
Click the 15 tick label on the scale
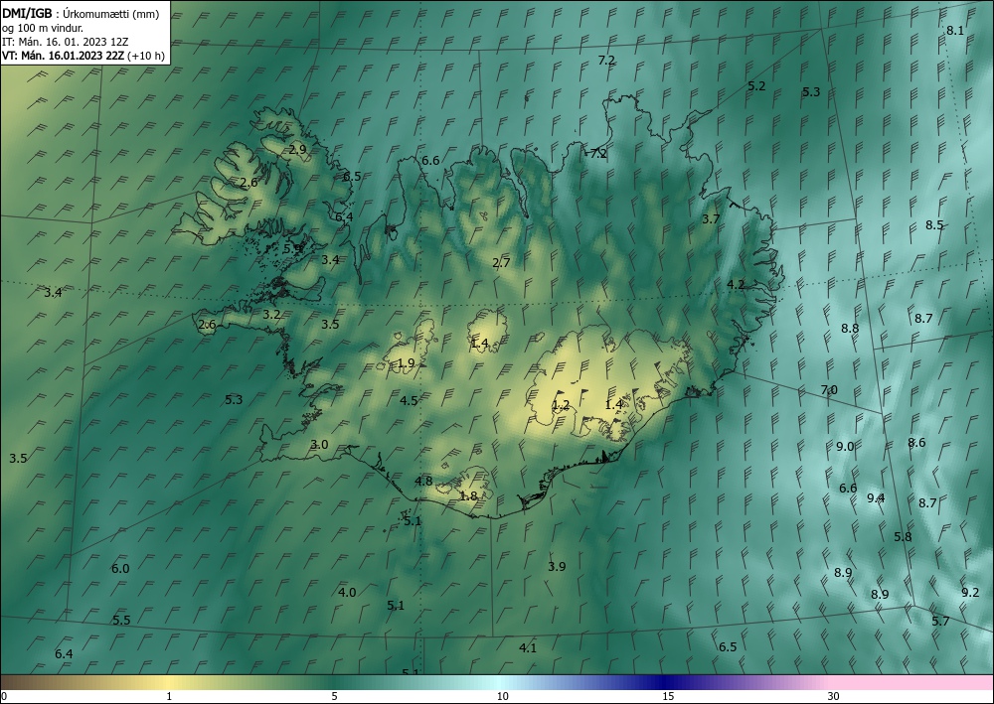coord(668,696)
